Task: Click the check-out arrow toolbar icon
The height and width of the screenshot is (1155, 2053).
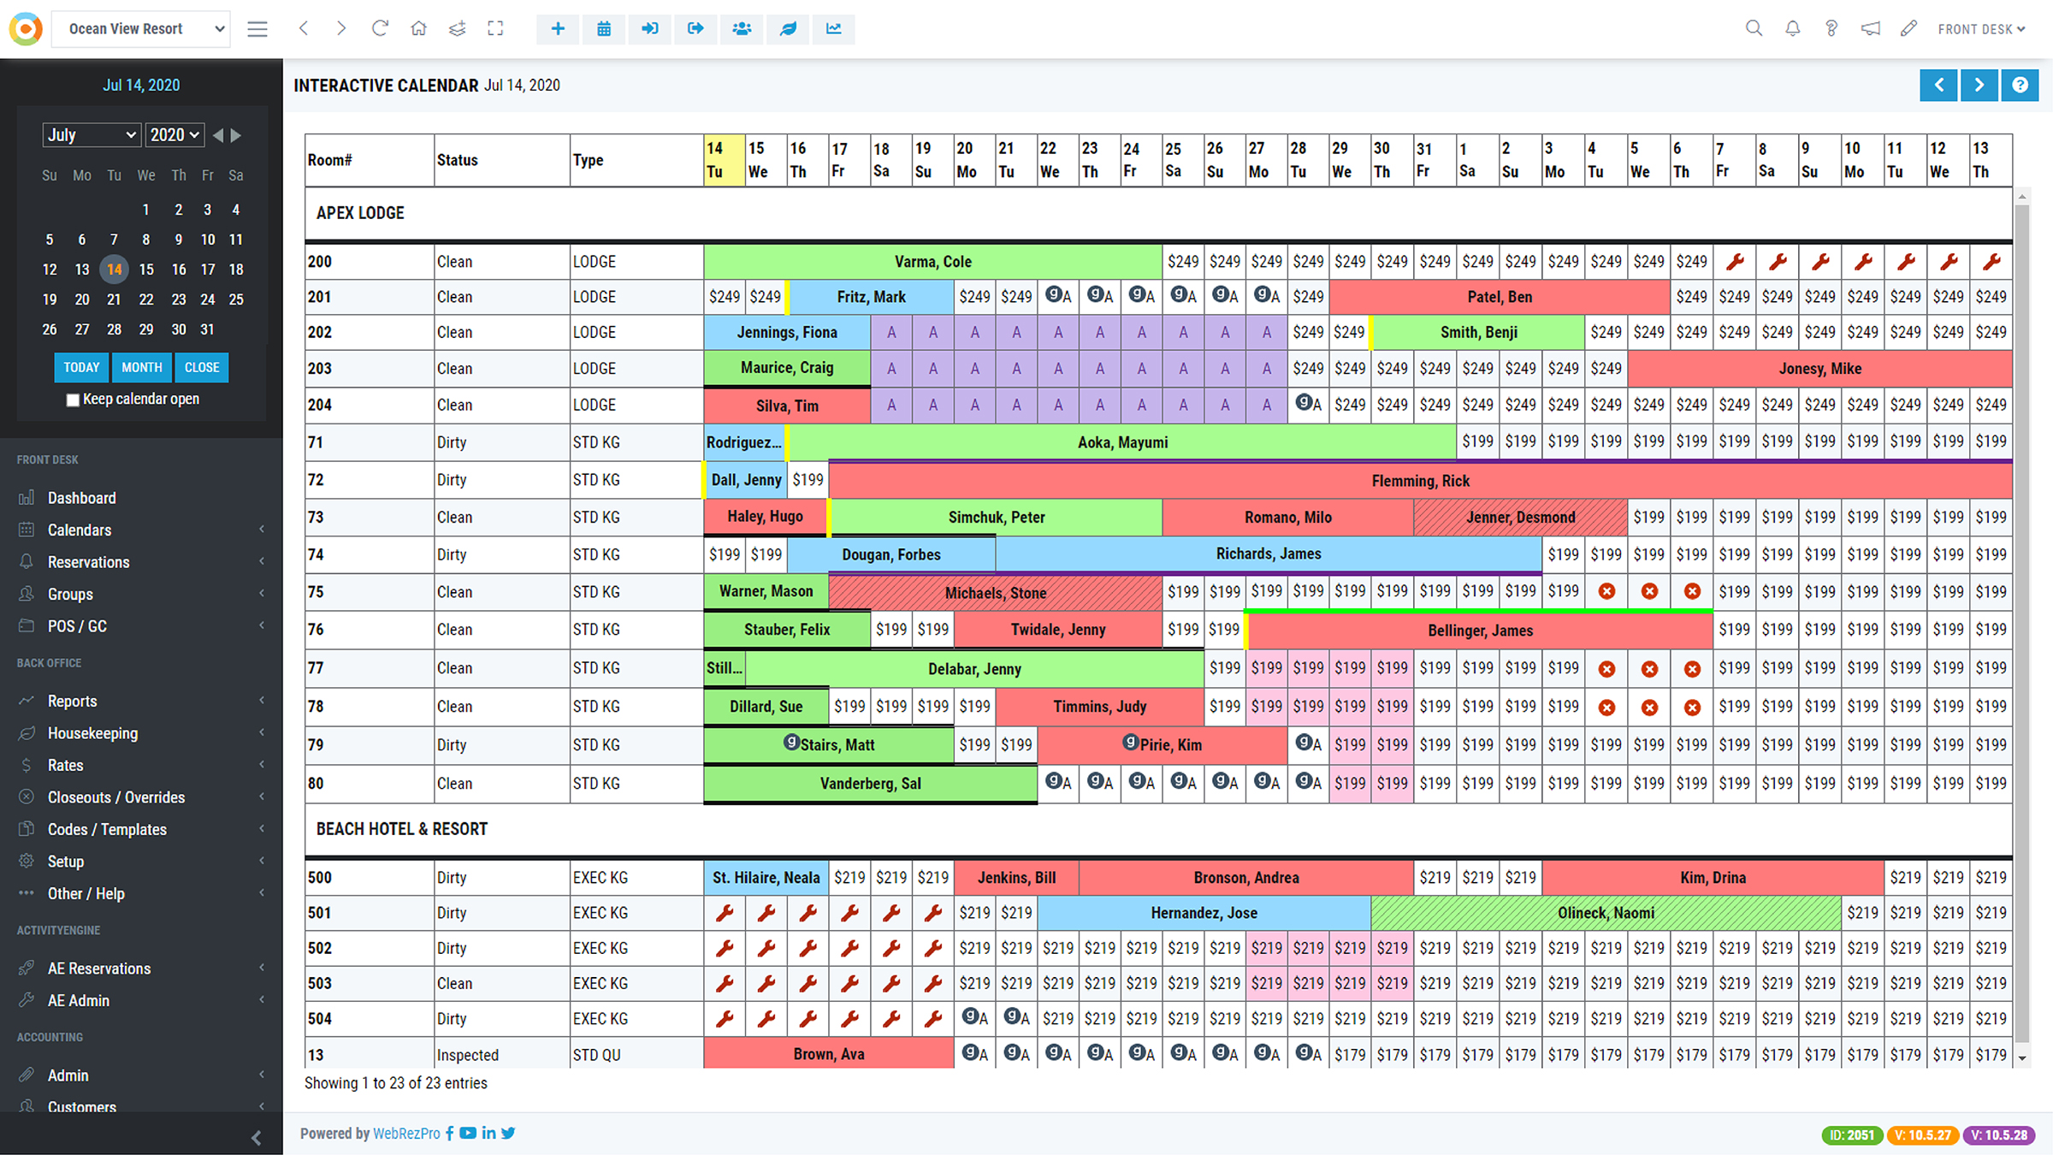Action: [x=695, y=29]
